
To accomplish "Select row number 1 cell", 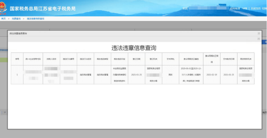I will click(17, 75).
